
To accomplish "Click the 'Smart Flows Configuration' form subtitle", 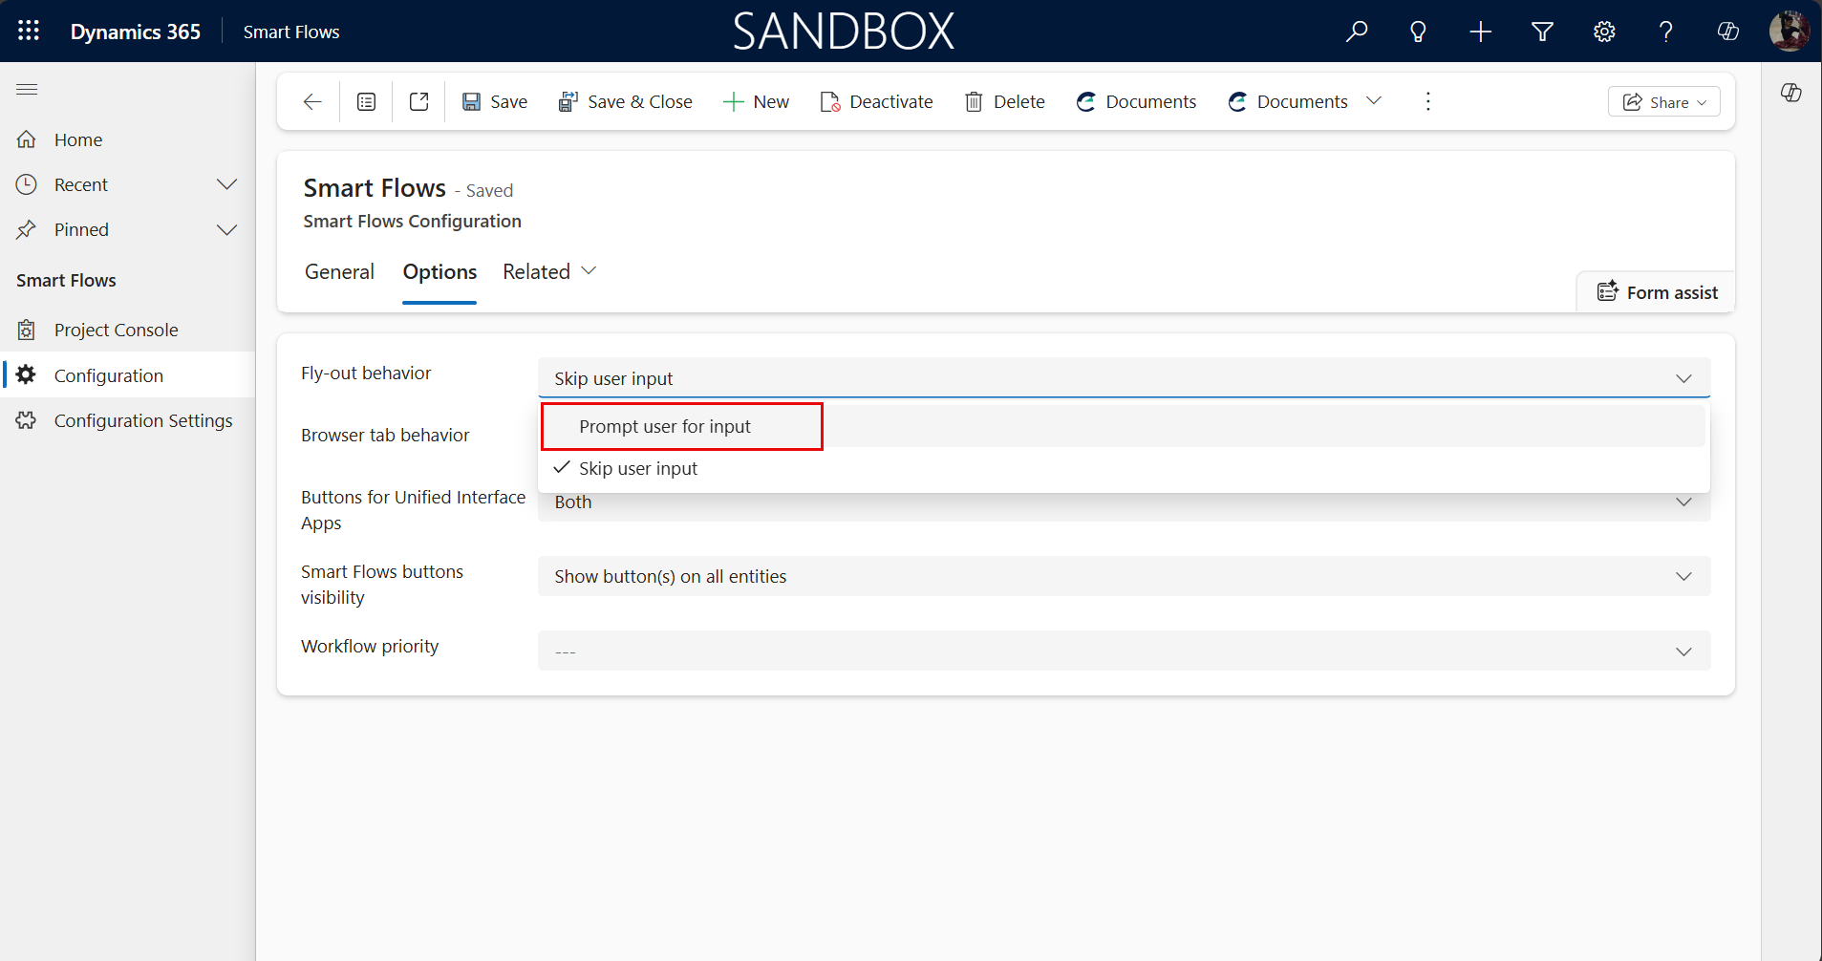I will tap(413, 221).
